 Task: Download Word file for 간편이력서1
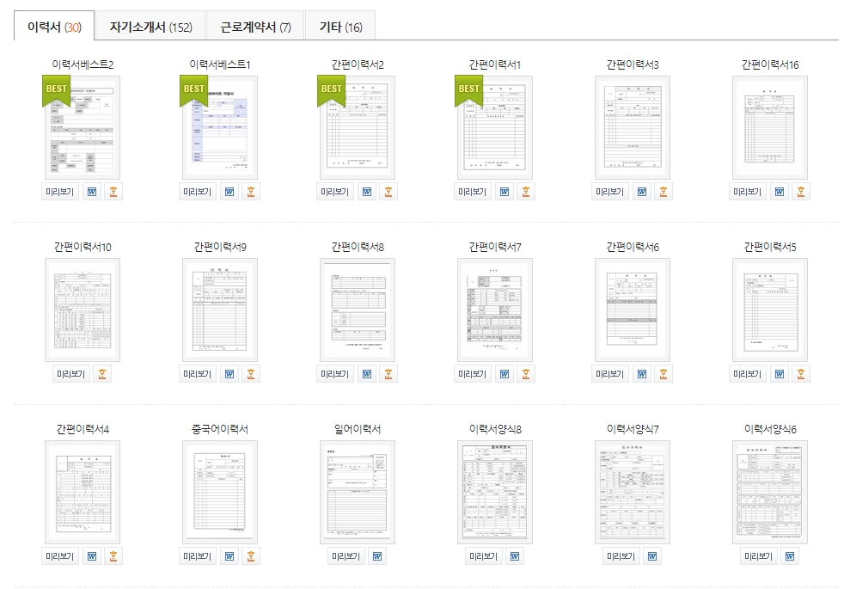point(505,192)
